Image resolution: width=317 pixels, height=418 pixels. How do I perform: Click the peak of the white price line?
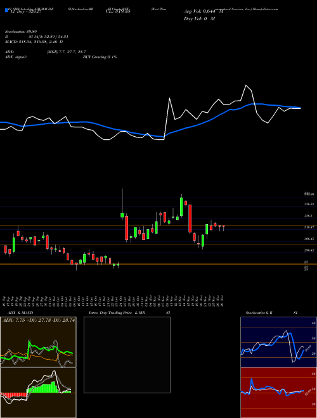point(246,85)
